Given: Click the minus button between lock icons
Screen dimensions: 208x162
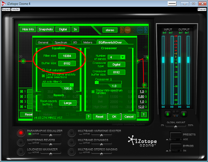Looking at the screenshot, I should pyautogui.click(x=177, y=112).
